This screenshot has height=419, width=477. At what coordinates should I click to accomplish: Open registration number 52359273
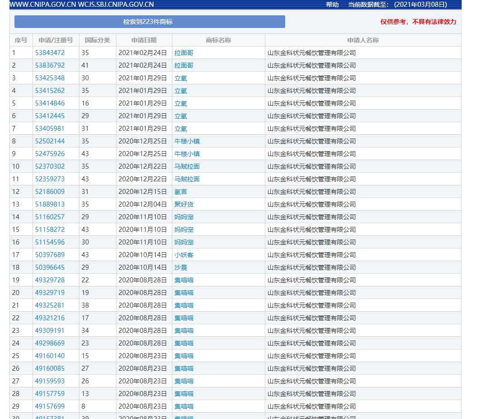(x=50, y=179)
